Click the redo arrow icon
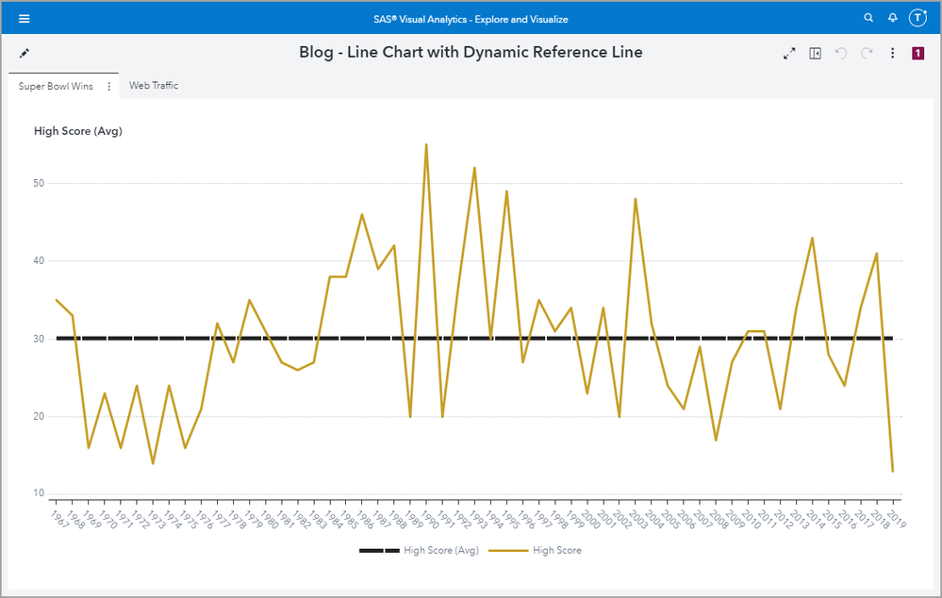 868,54
